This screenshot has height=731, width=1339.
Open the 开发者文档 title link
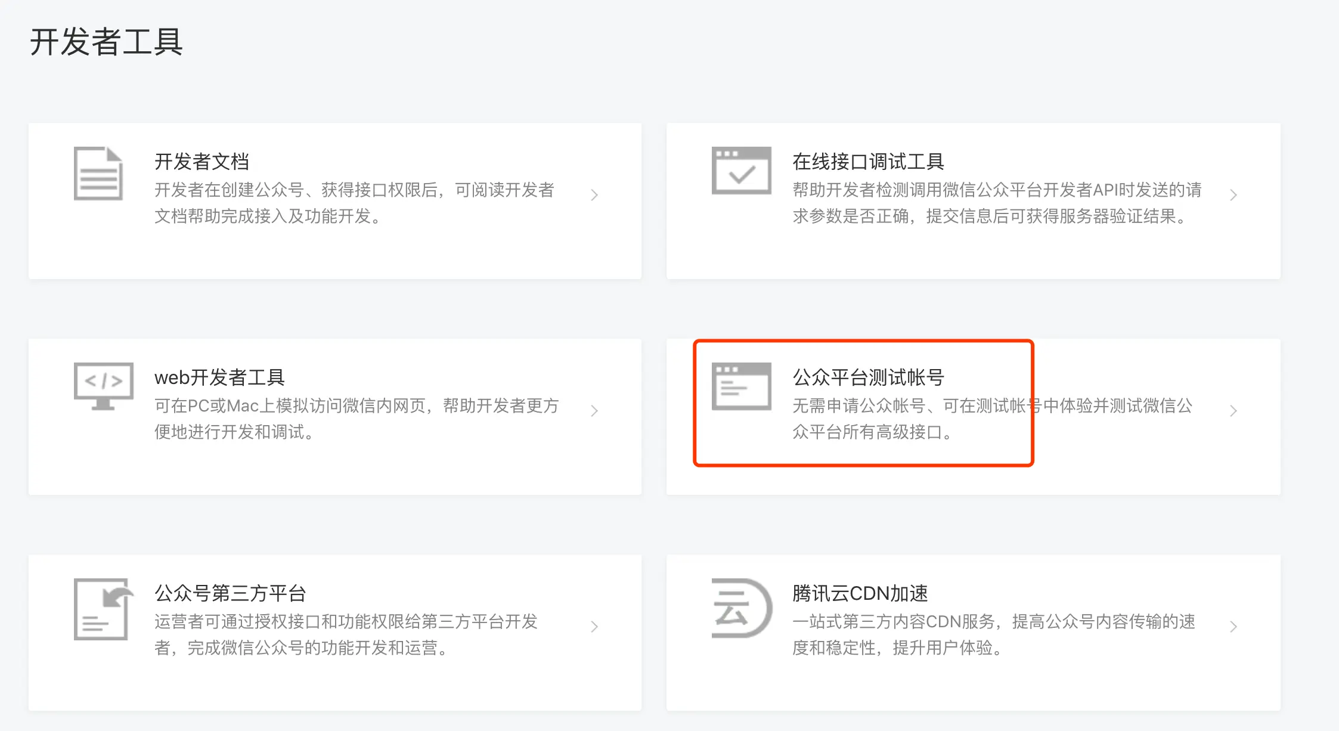202,162
